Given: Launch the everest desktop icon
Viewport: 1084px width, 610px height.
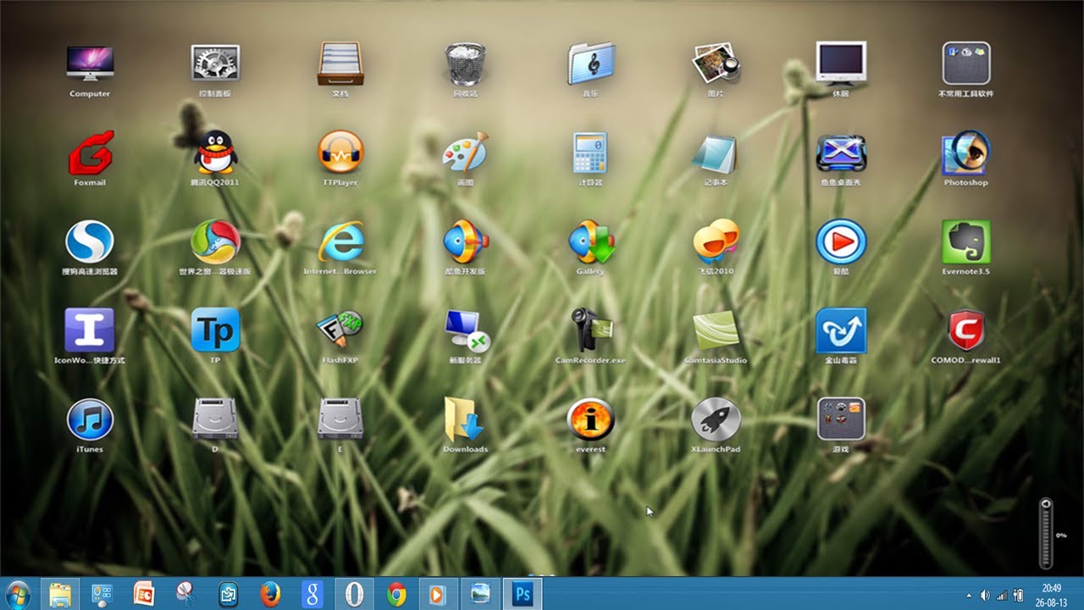Looking at the screenshot, I should (x=590, y=420).
